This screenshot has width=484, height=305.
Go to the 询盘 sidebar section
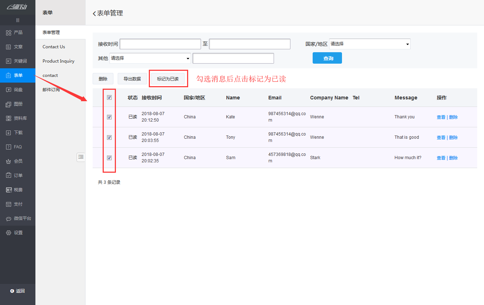click(x=18, y=90)
